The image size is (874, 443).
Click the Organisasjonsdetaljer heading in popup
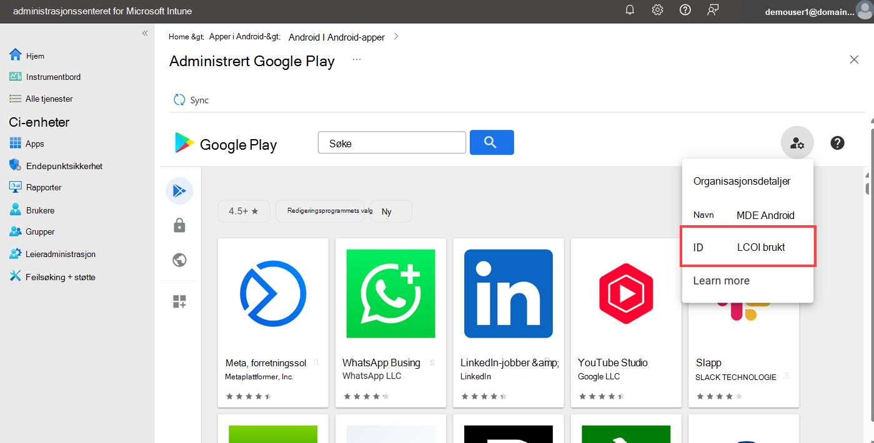pos(742,181)
